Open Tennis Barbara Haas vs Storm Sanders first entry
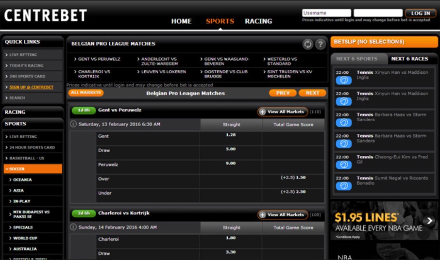The height and width of the screenshot is (260, 440). [384, 120]
